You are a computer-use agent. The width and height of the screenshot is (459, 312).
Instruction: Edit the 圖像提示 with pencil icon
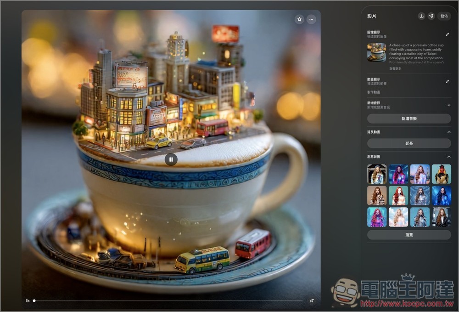point(447,34)
